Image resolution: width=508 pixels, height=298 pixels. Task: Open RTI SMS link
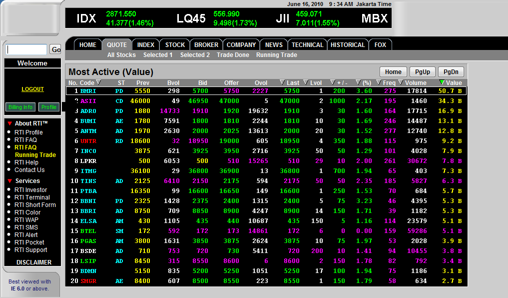click(x=26, y=227)
